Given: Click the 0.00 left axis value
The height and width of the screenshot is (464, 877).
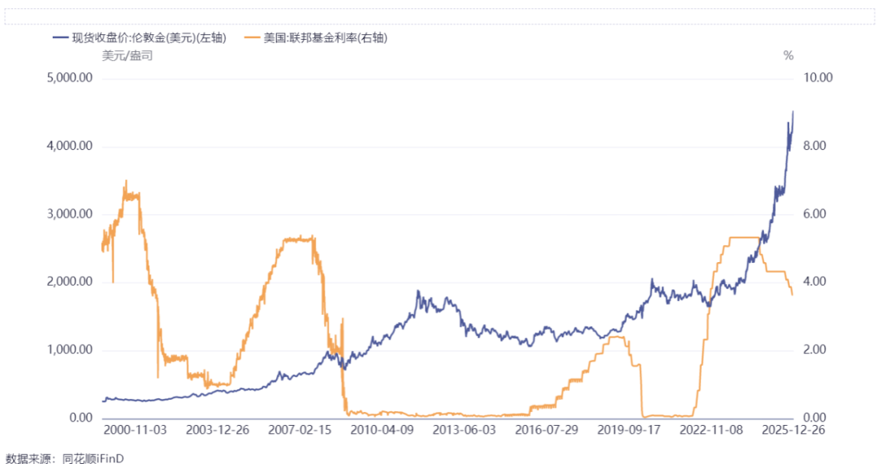Looking at the screenshot, I should pyautogui.click(x=81, y=418).
